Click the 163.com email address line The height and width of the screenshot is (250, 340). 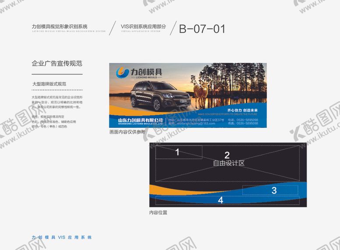[x=192, y=123]
